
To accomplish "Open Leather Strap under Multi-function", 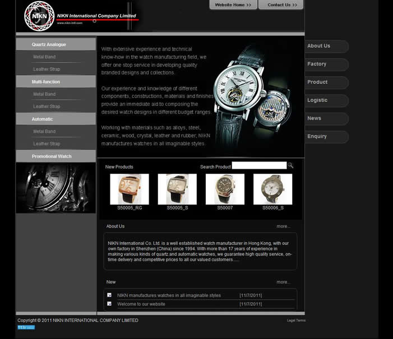I will point(47,106).
